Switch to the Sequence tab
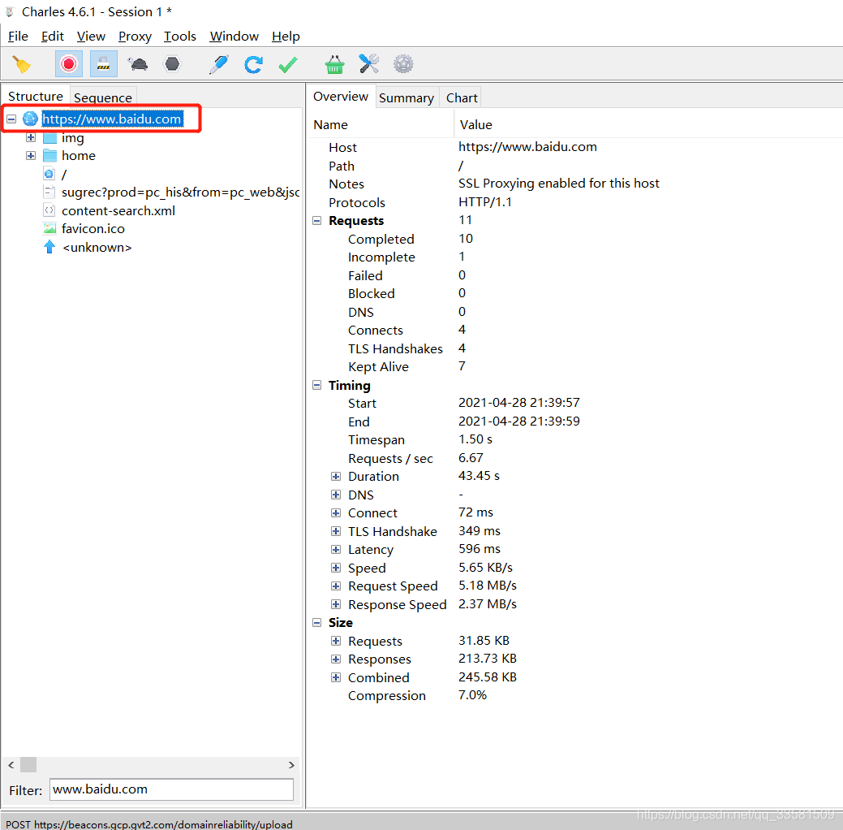The width and height of the screenshot is (843, 830). (103, 98)
